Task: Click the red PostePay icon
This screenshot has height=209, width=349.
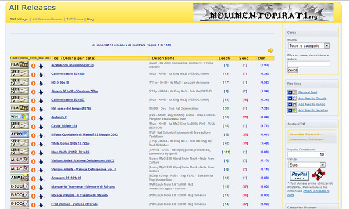Action: pyautogui.click(x=319, y=174)
